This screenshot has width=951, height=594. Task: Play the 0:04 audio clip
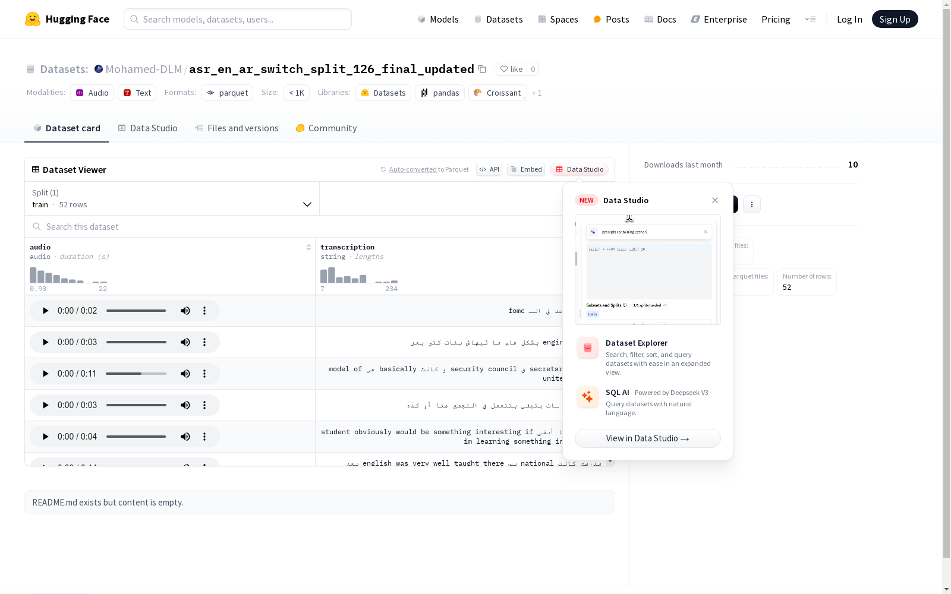click(45, 437)
